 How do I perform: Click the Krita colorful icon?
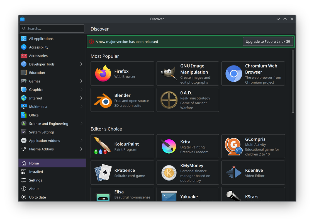point(169,146)
